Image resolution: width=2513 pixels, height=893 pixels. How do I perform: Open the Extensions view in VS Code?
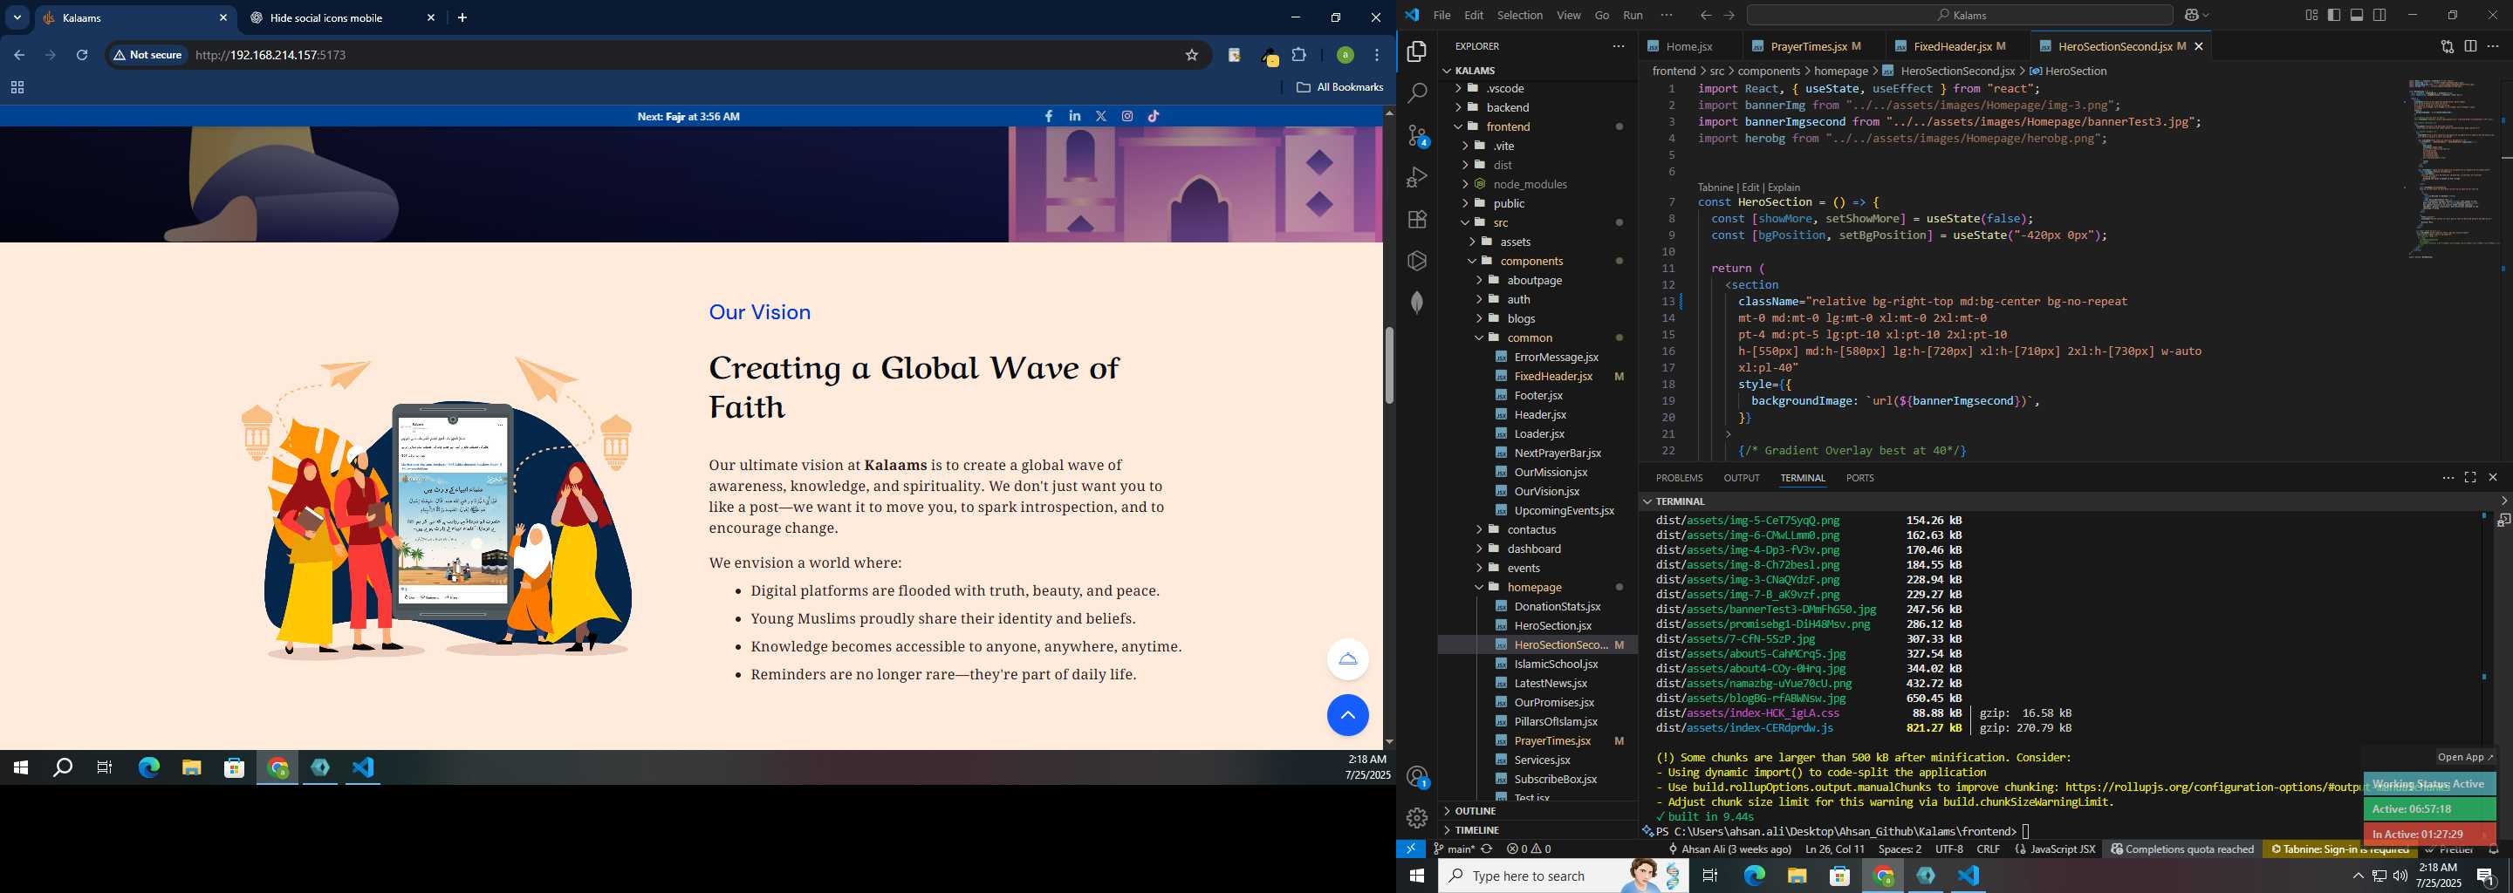point(1416,220)
